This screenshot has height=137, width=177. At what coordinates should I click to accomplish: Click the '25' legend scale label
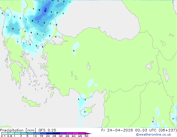(x=54, y=136)
